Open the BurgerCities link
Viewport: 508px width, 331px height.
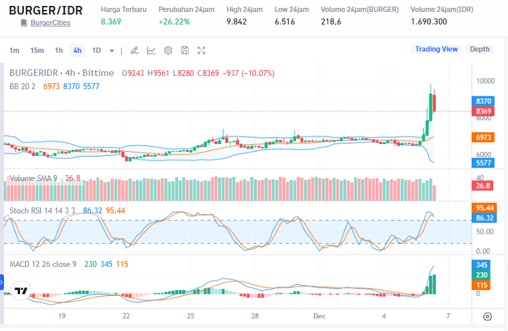[50, 23]
